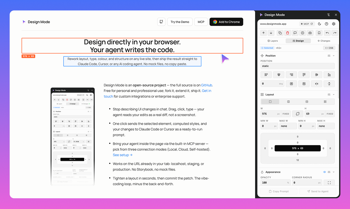Toggle dark mode moon icon
Screen dimensions: 350x209
(319, 24)
